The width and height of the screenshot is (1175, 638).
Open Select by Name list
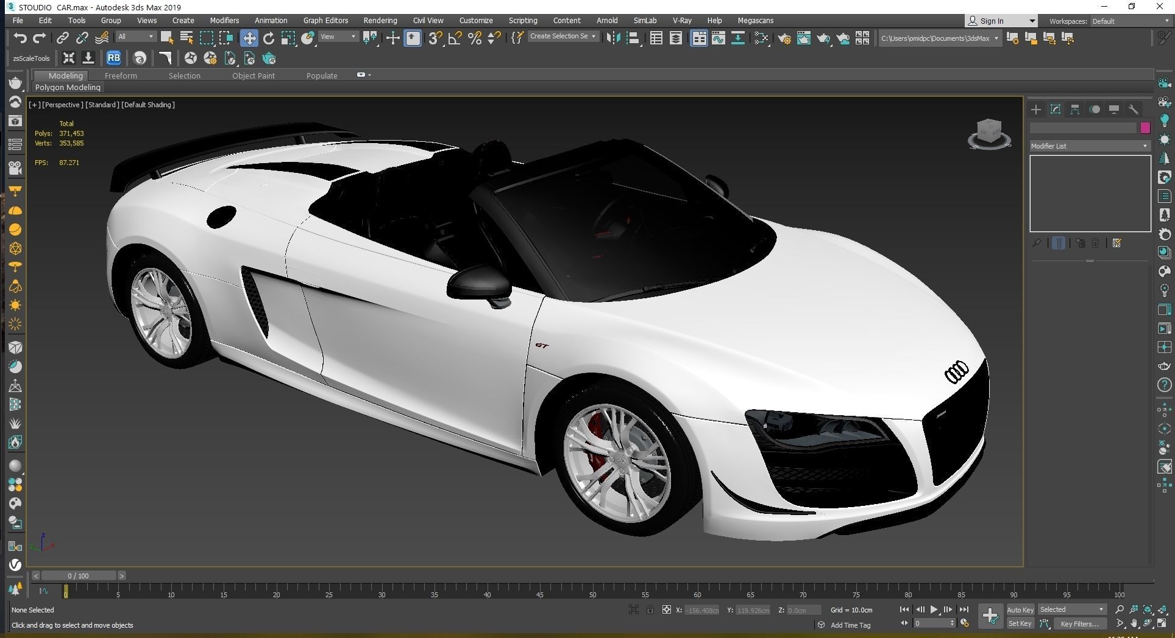pyautogui.click(x=186, y=38)
